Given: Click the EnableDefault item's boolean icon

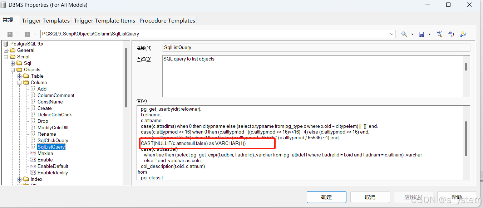Looking at the screenshot, I should click(x=33, y=166).
